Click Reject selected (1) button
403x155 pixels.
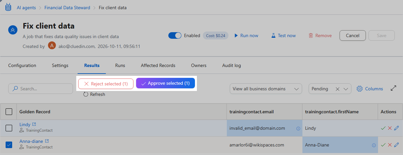click(106, 84)
